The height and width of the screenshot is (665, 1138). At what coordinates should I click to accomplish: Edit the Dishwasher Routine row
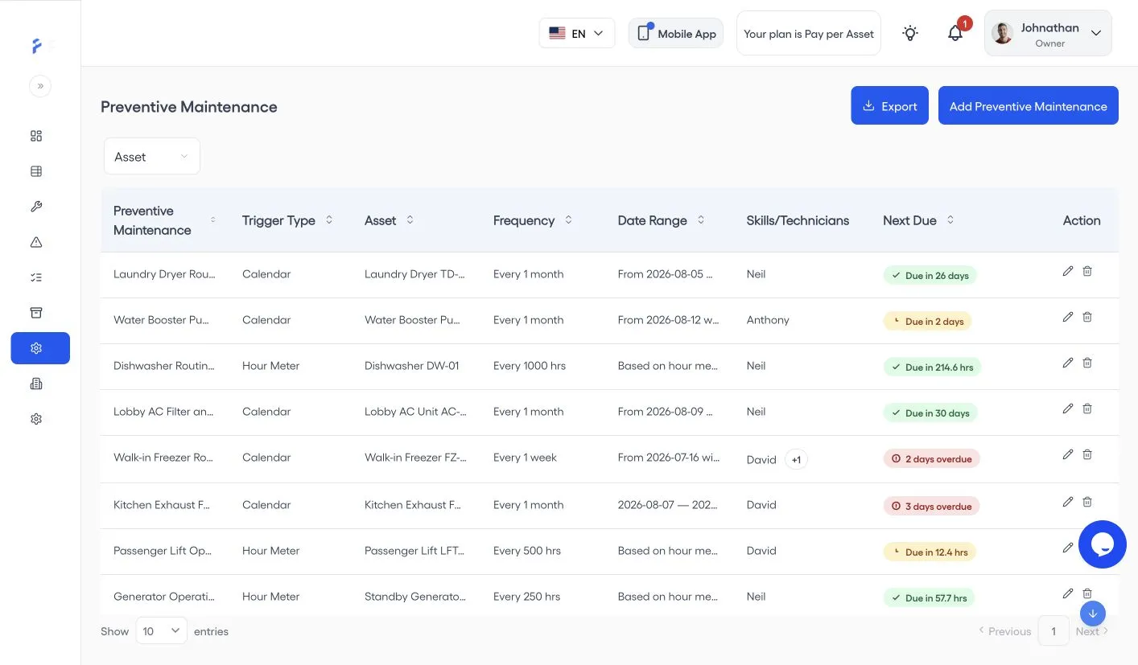[x=1068, y=363]
